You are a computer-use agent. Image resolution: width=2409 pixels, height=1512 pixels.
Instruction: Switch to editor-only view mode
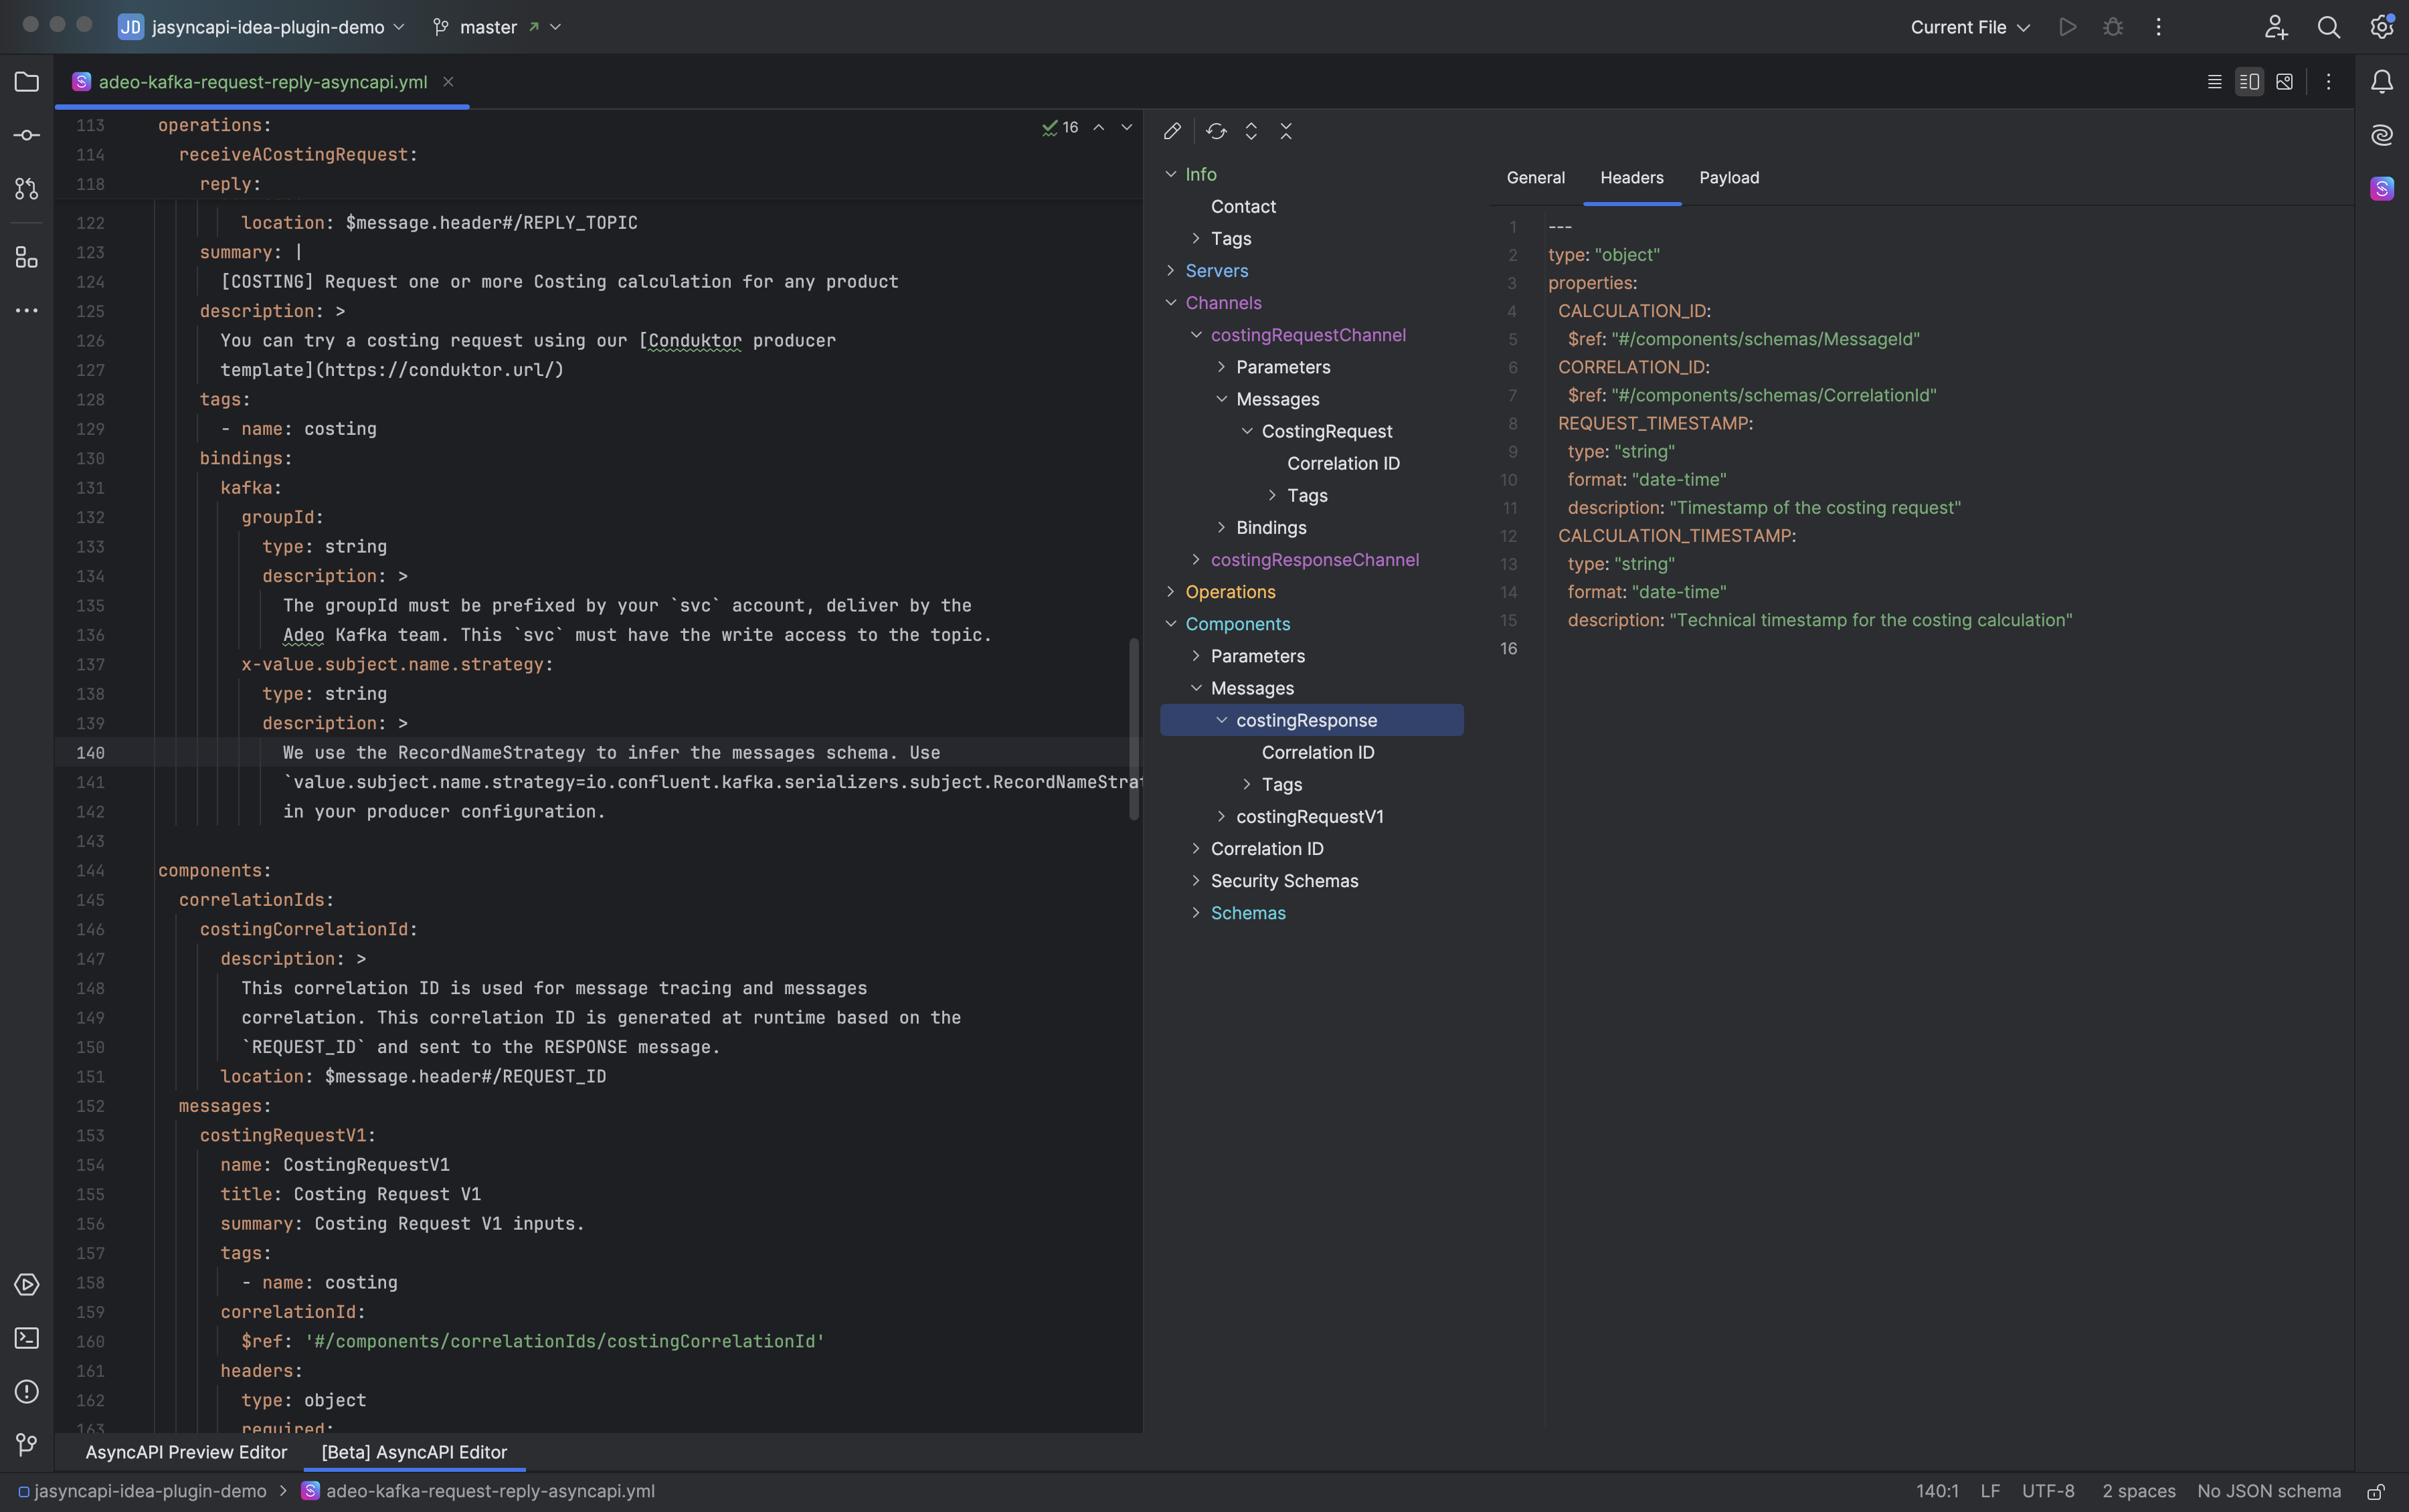pyautogui.click(x=2214, y=82)
